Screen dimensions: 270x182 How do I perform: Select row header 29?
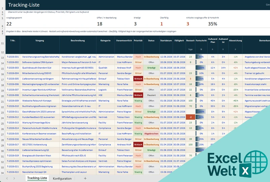3,145
